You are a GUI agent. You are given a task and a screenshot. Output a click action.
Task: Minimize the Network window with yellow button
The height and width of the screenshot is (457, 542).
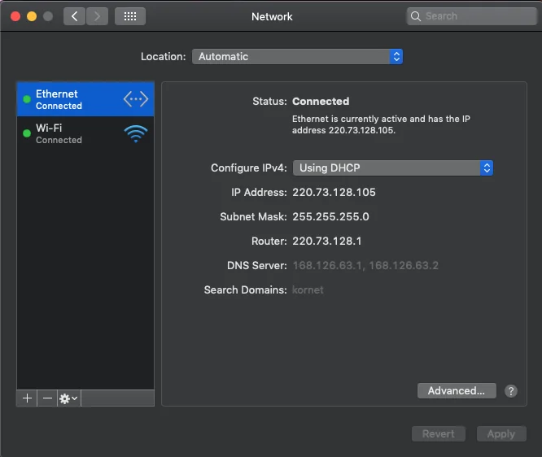pyautogui.click(x=32, y=16)
